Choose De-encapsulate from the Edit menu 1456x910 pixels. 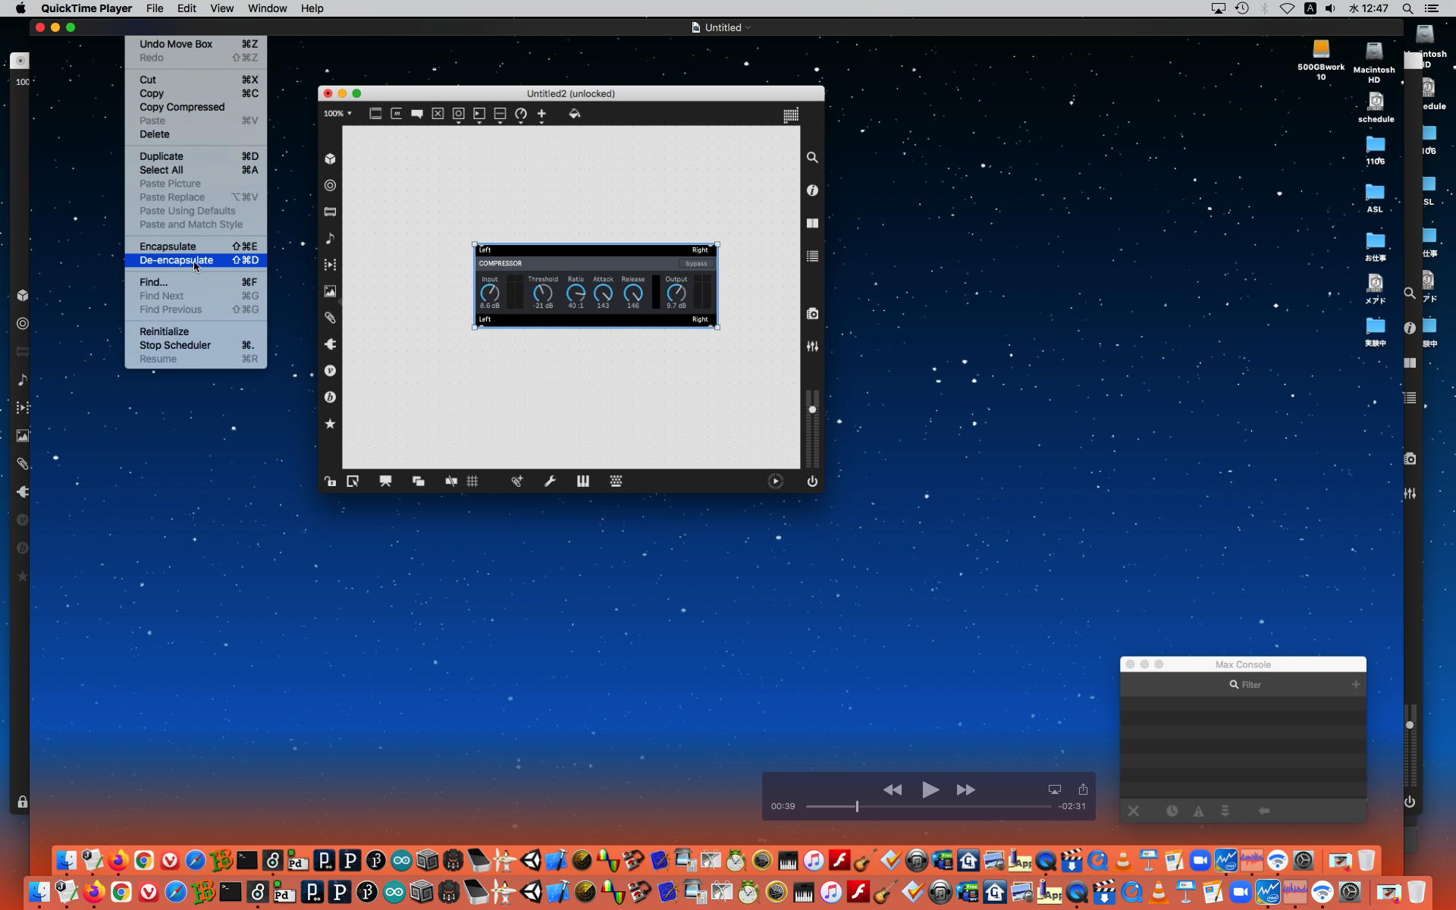177,260
